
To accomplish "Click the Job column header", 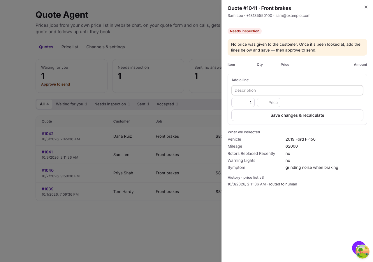I will [x=159, y=121].
